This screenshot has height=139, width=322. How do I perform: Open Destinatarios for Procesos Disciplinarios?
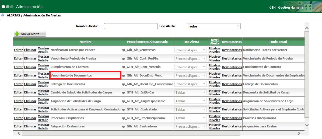coord(232,118)
